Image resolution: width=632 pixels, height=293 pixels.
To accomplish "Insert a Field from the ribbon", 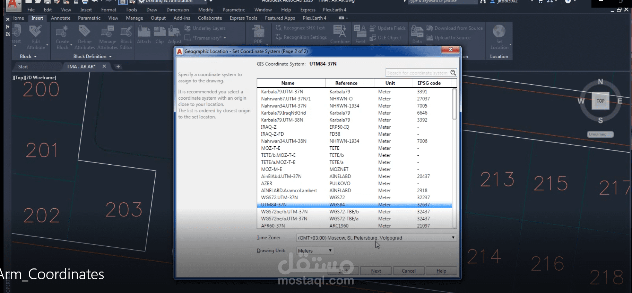I will coord(360,35).
